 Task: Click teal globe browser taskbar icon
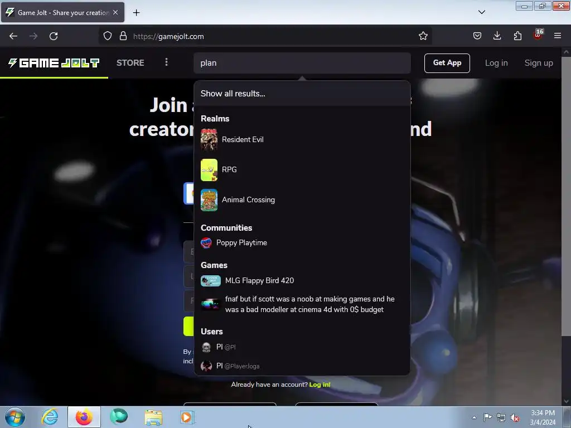pos(119,417)
